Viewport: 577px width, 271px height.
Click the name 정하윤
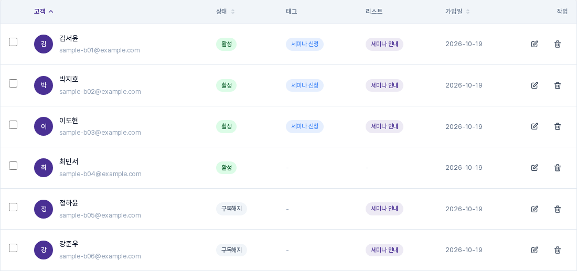(69, 203)
